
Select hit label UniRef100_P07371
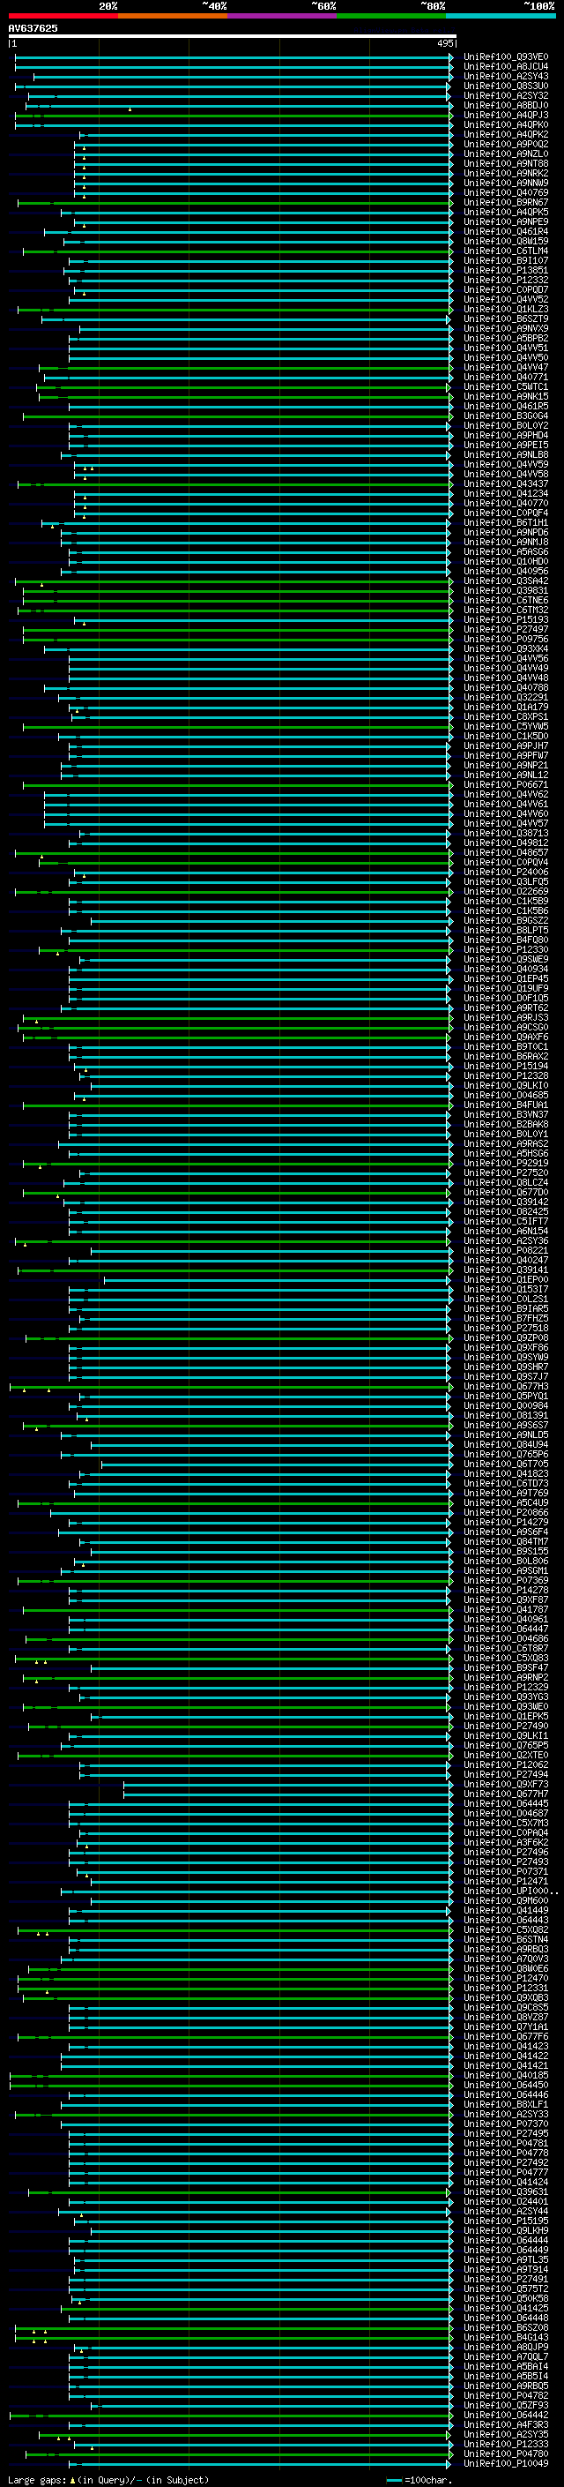(x=505, y=1871)
